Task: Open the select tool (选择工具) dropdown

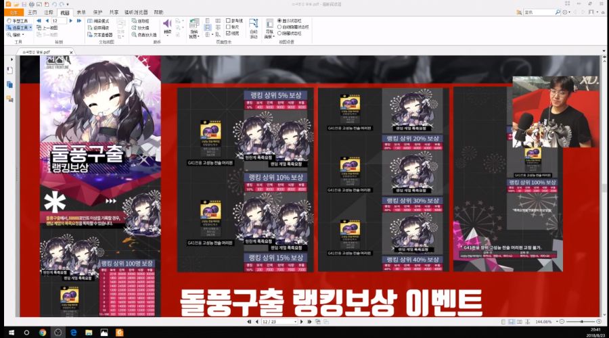Action: tap(30, 28)
